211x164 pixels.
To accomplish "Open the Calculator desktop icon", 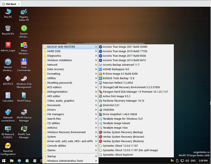I will (x=8, y=97).
